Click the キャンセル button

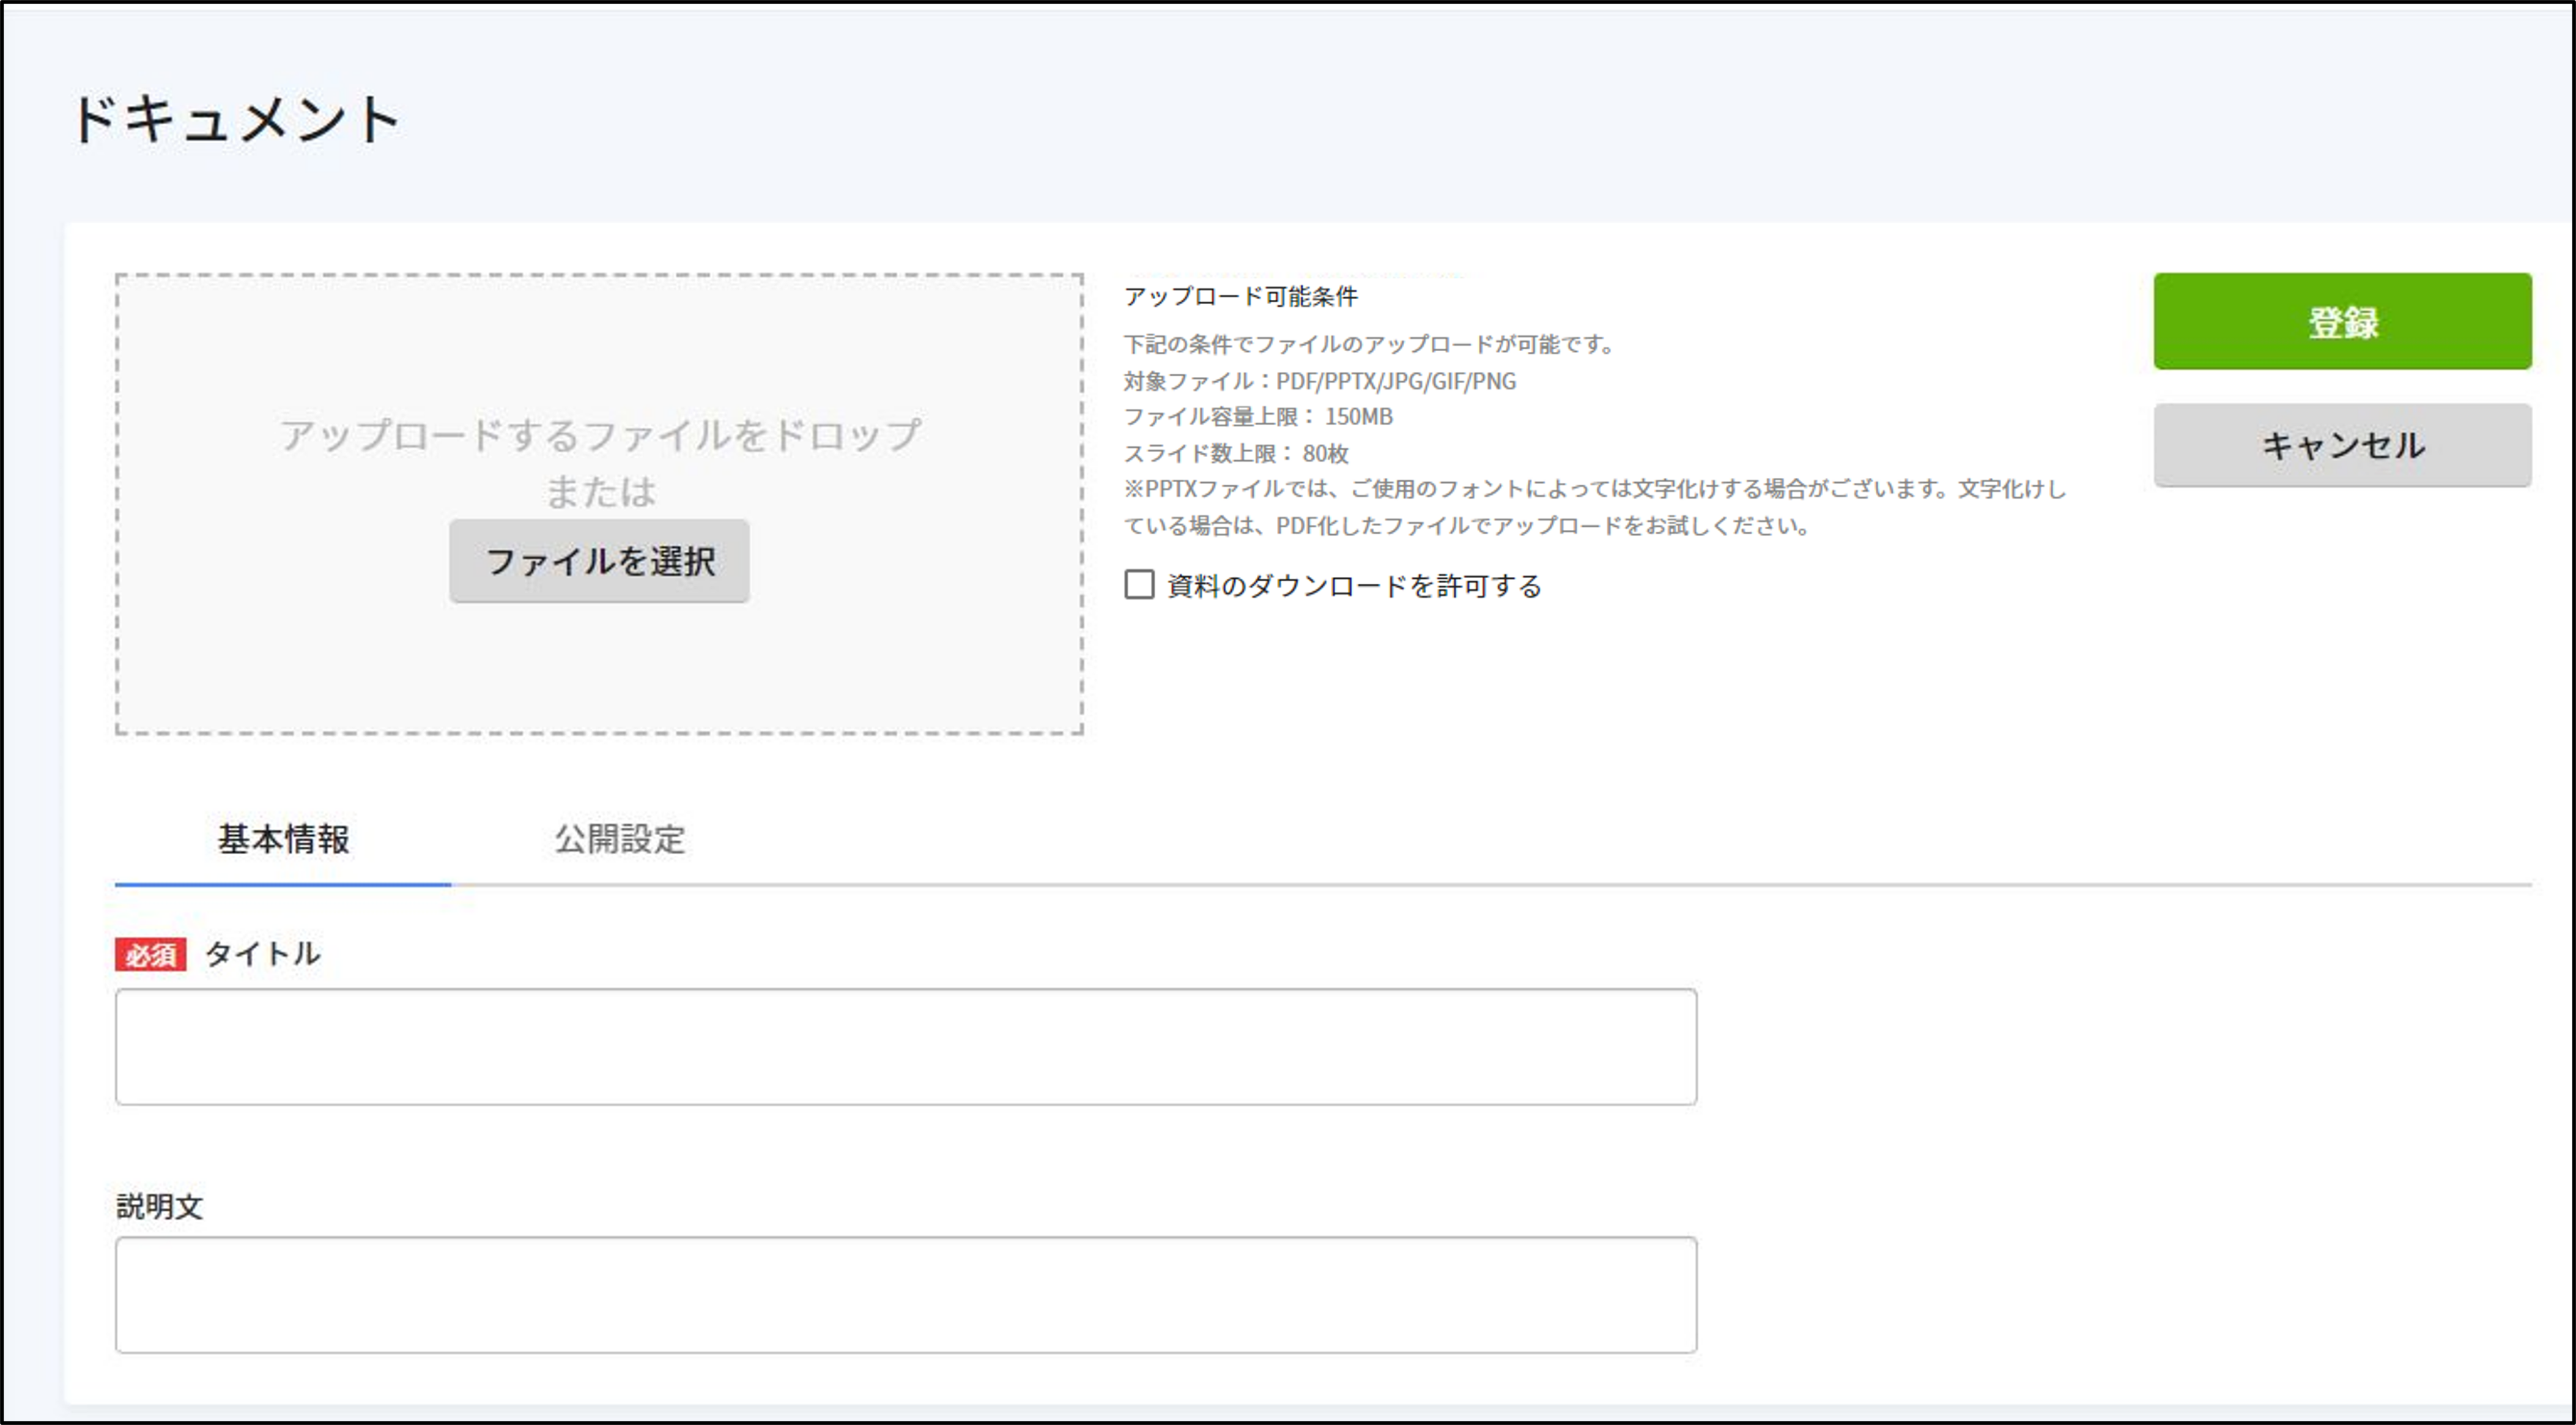2342,445
